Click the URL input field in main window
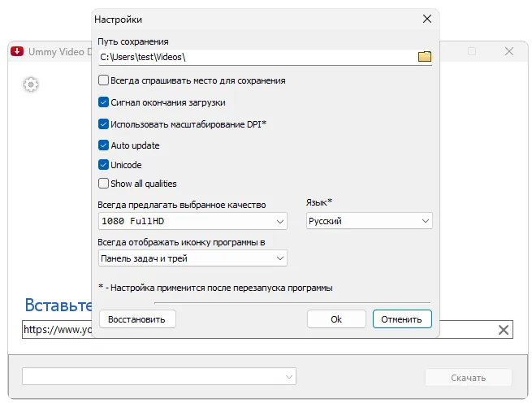The width and height of the screenshot is (532, 403). coord(57,330)
